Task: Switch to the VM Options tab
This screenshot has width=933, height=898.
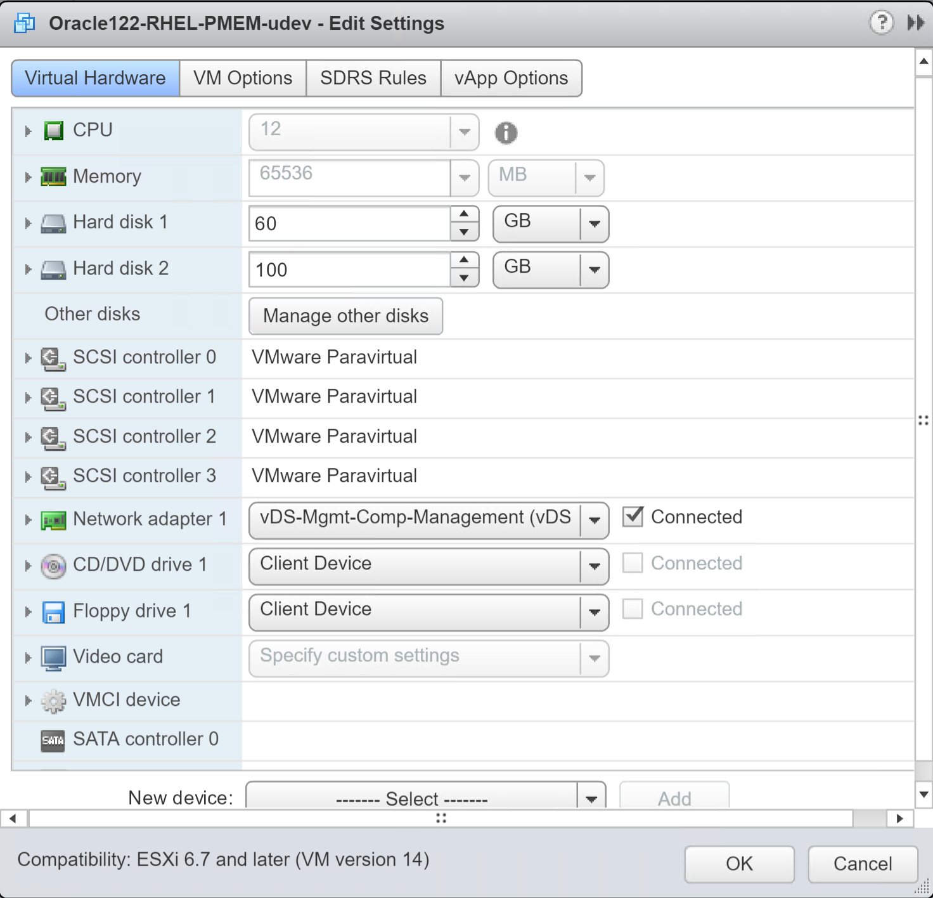Action: click(x=243, y=78)
